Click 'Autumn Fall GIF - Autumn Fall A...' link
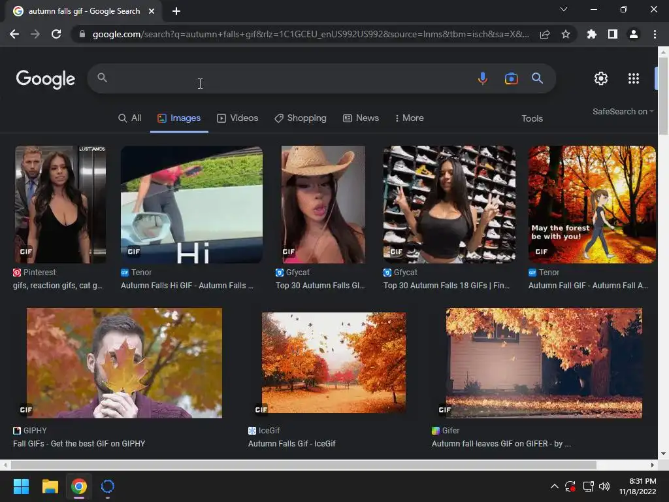 coord(589,286)
